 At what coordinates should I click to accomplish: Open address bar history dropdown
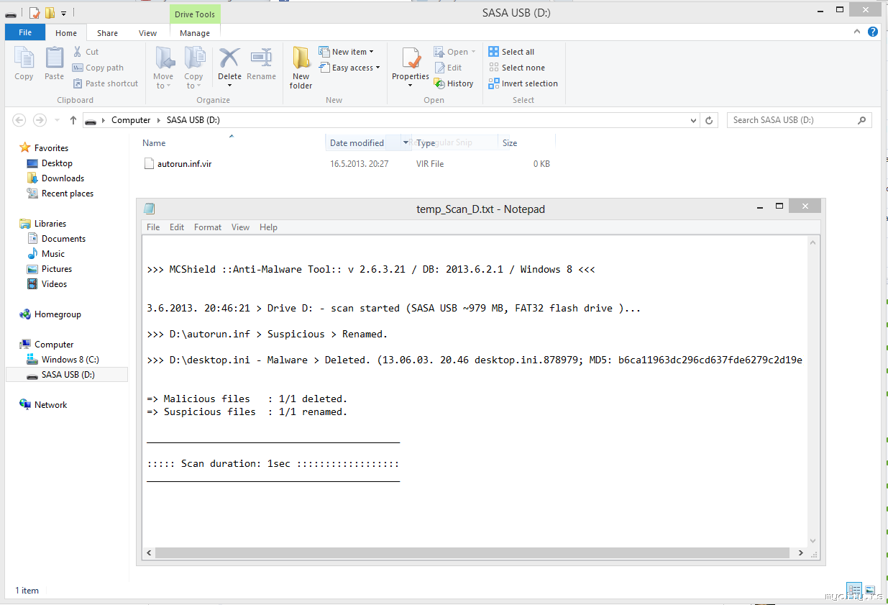click(x=693, y=120)
